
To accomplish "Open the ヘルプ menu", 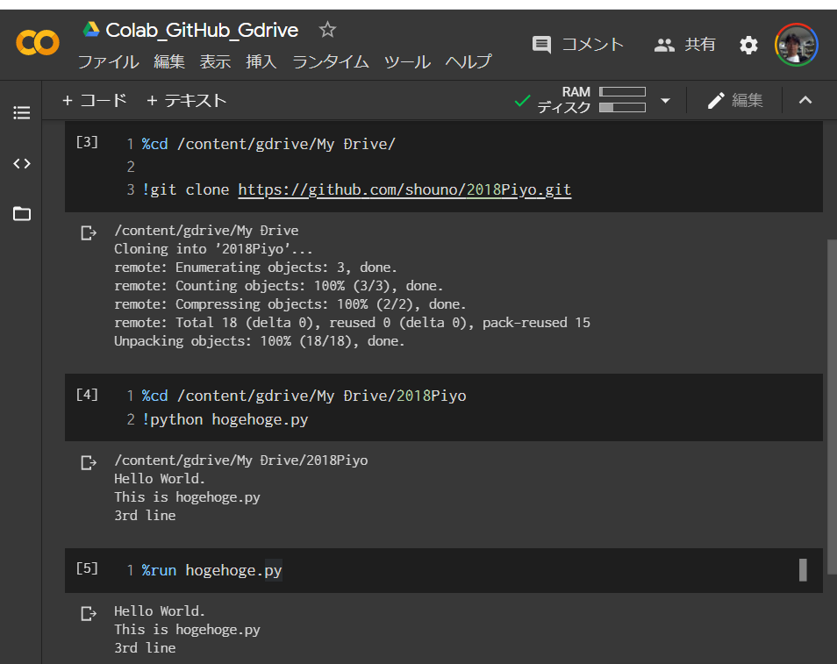I will 469,62.
